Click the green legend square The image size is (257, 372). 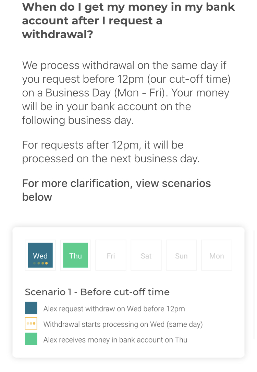click(31, 339)
